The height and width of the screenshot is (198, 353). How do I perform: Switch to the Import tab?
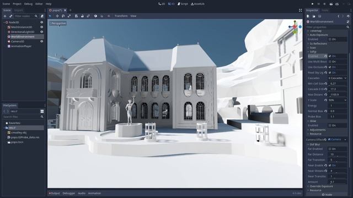pyautogui.click(x=18, y=10)
